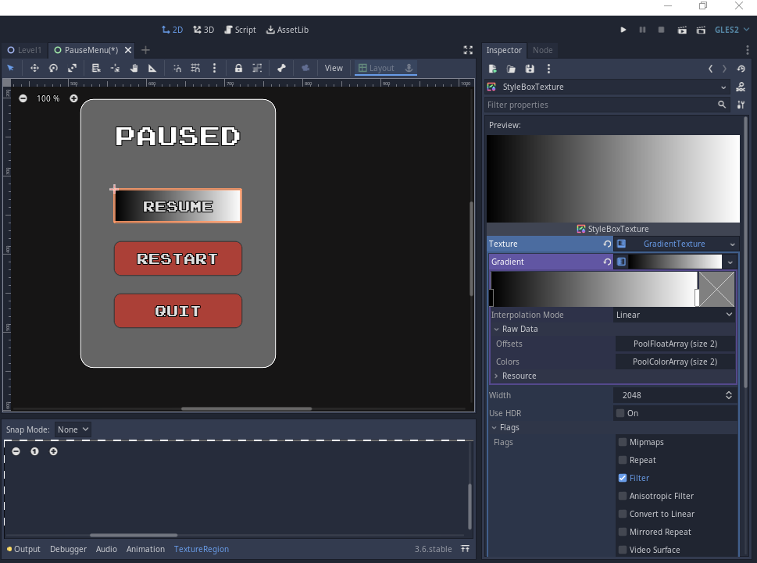Toggle distraction-free mode icon in viewport

click(468, 50)
